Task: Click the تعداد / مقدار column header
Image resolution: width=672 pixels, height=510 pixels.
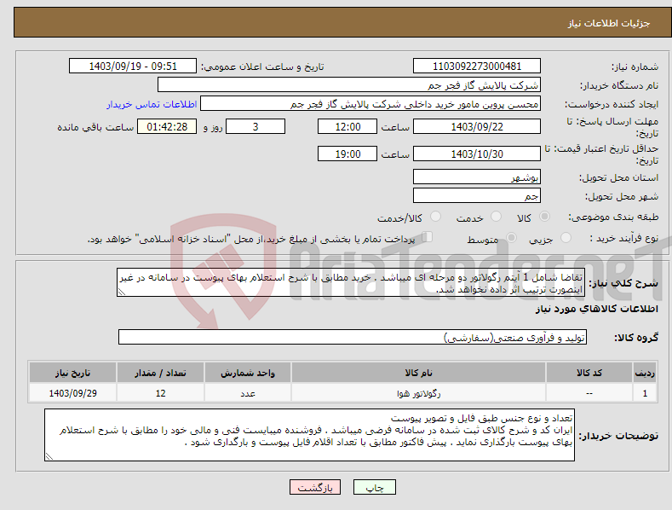Action: 160,373
